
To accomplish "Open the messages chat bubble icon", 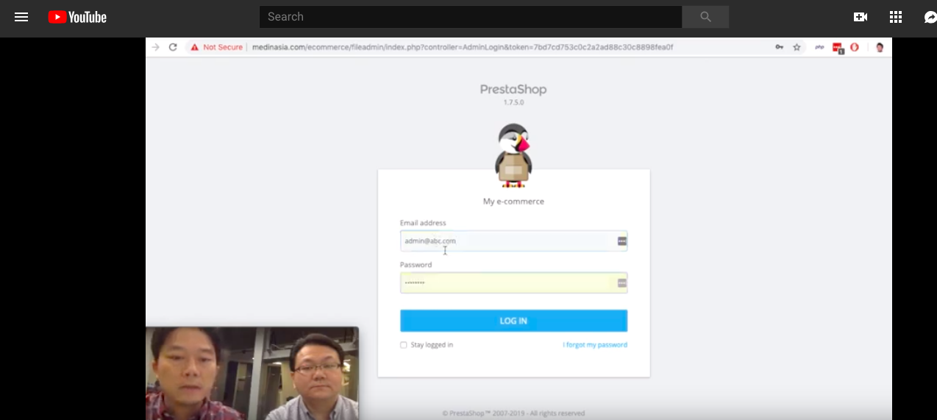I will click(x=930, y=17).
